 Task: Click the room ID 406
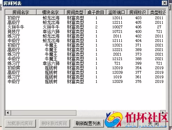coord(138,27)
